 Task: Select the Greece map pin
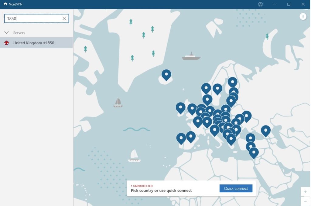231,139
